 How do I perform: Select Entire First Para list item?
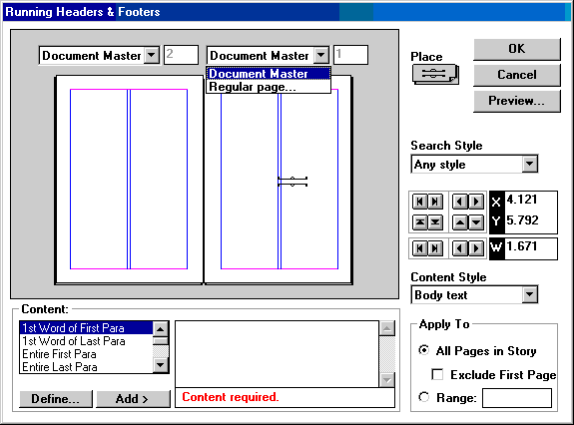86,354
